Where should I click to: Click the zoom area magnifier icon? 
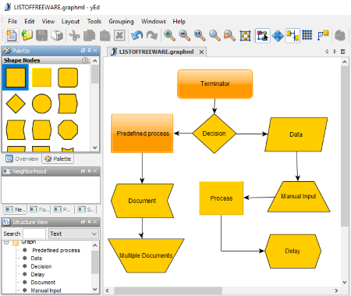[x=230, y=35]
